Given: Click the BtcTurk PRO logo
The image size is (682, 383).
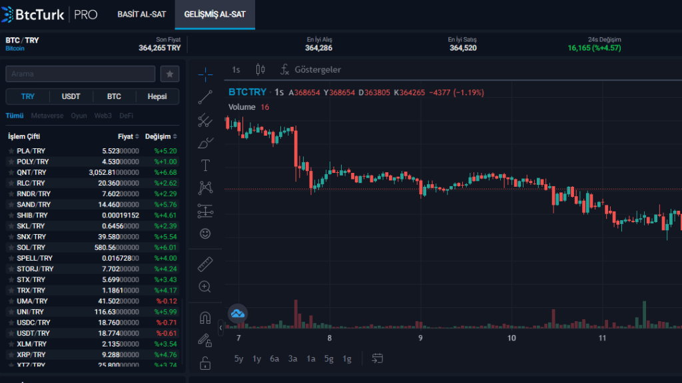Looking at the screenshot, I should click(x=49, y=15).
